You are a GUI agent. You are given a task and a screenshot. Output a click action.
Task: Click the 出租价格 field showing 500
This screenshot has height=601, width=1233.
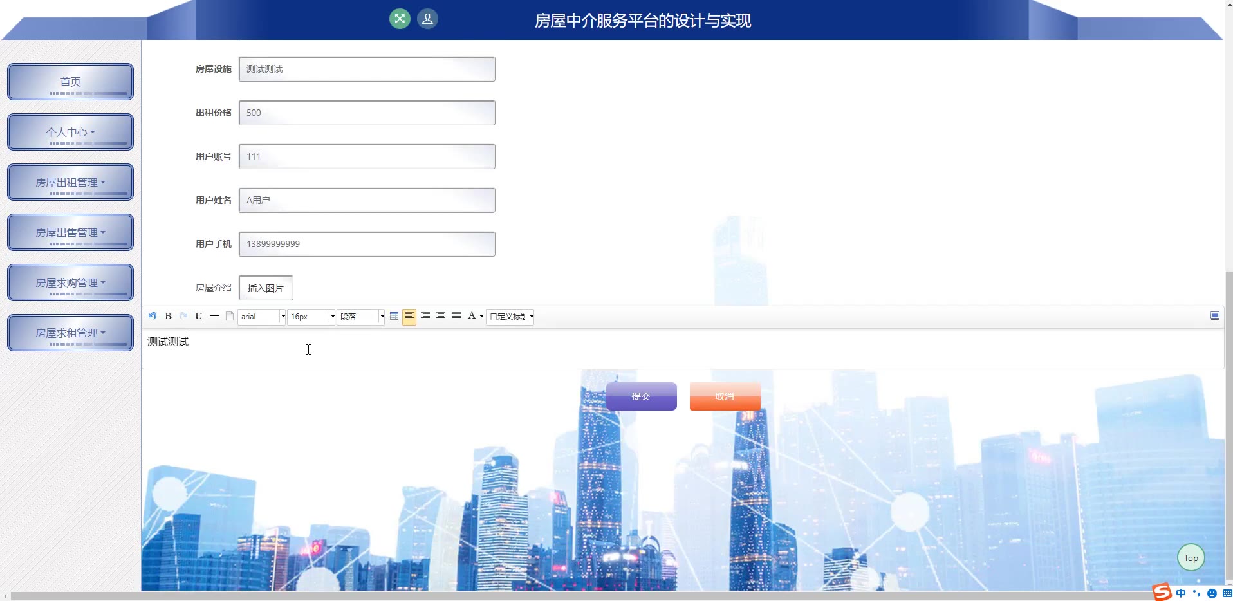367,113
